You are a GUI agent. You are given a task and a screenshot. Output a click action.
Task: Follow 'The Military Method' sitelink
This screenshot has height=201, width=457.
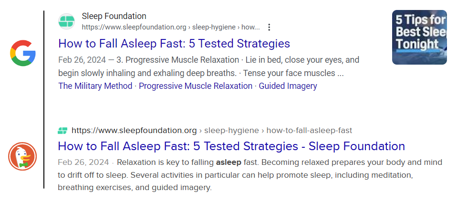click(x=95, y=86)
